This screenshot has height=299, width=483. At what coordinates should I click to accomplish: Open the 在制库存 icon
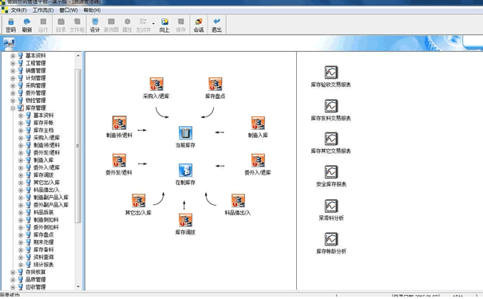(185, 174)
